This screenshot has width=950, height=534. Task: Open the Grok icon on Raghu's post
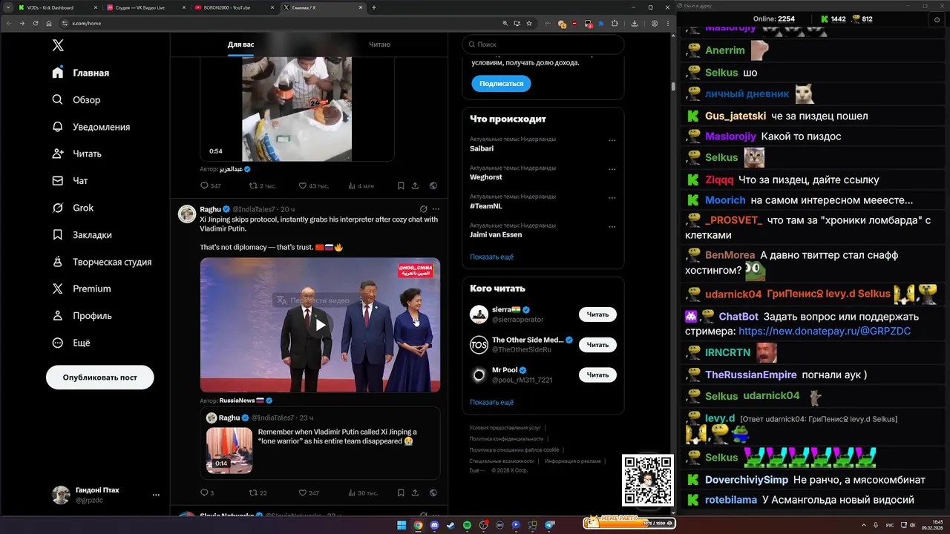[423, 209]
